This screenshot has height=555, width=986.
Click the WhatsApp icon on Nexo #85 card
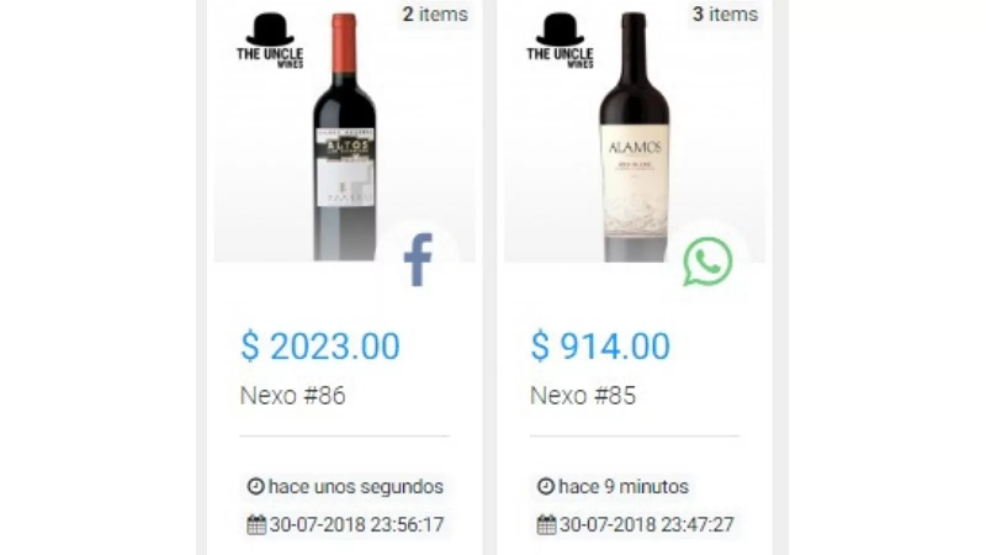708,261
